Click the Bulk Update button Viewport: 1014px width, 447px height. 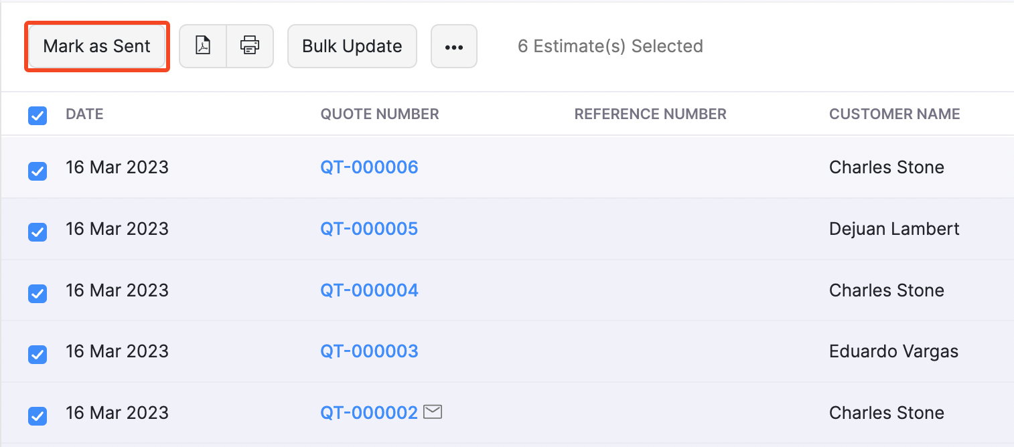coord(352,47)
